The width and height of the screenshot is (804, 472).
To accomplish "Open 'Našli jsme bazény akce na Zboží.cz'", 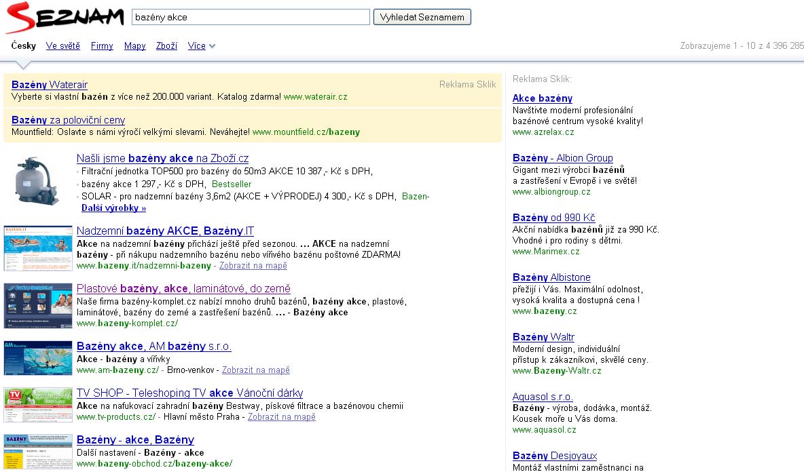I will tap(162, 158).
